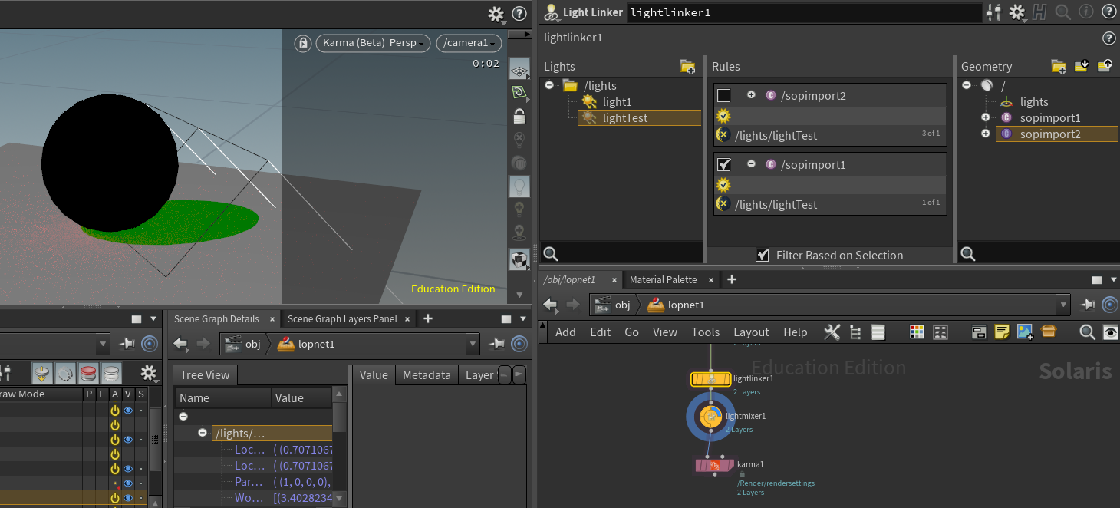Select light1 in the Lights tree
Viewport: 1120px width, 508px height.
point(617,102)
